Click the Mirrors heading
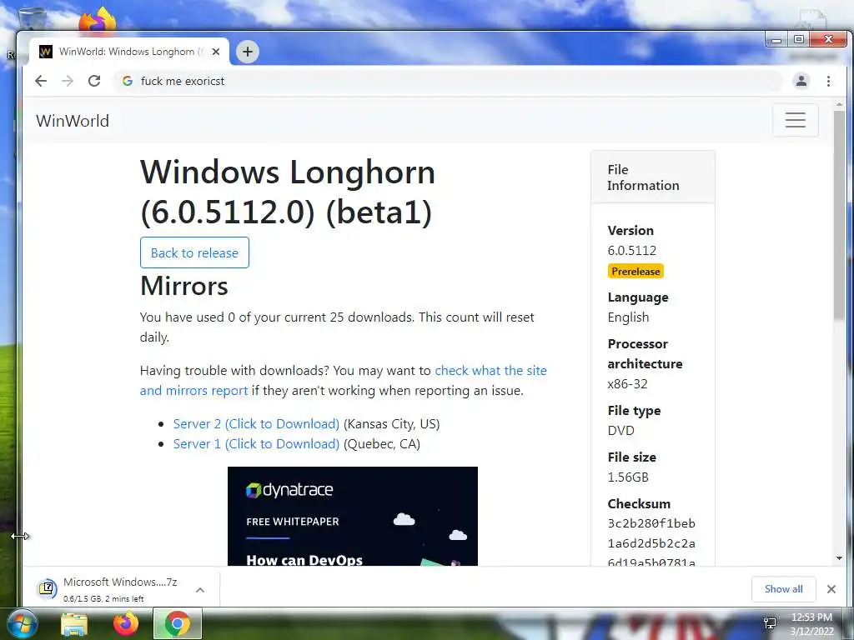854x640 pixels. tap(184, 286)
